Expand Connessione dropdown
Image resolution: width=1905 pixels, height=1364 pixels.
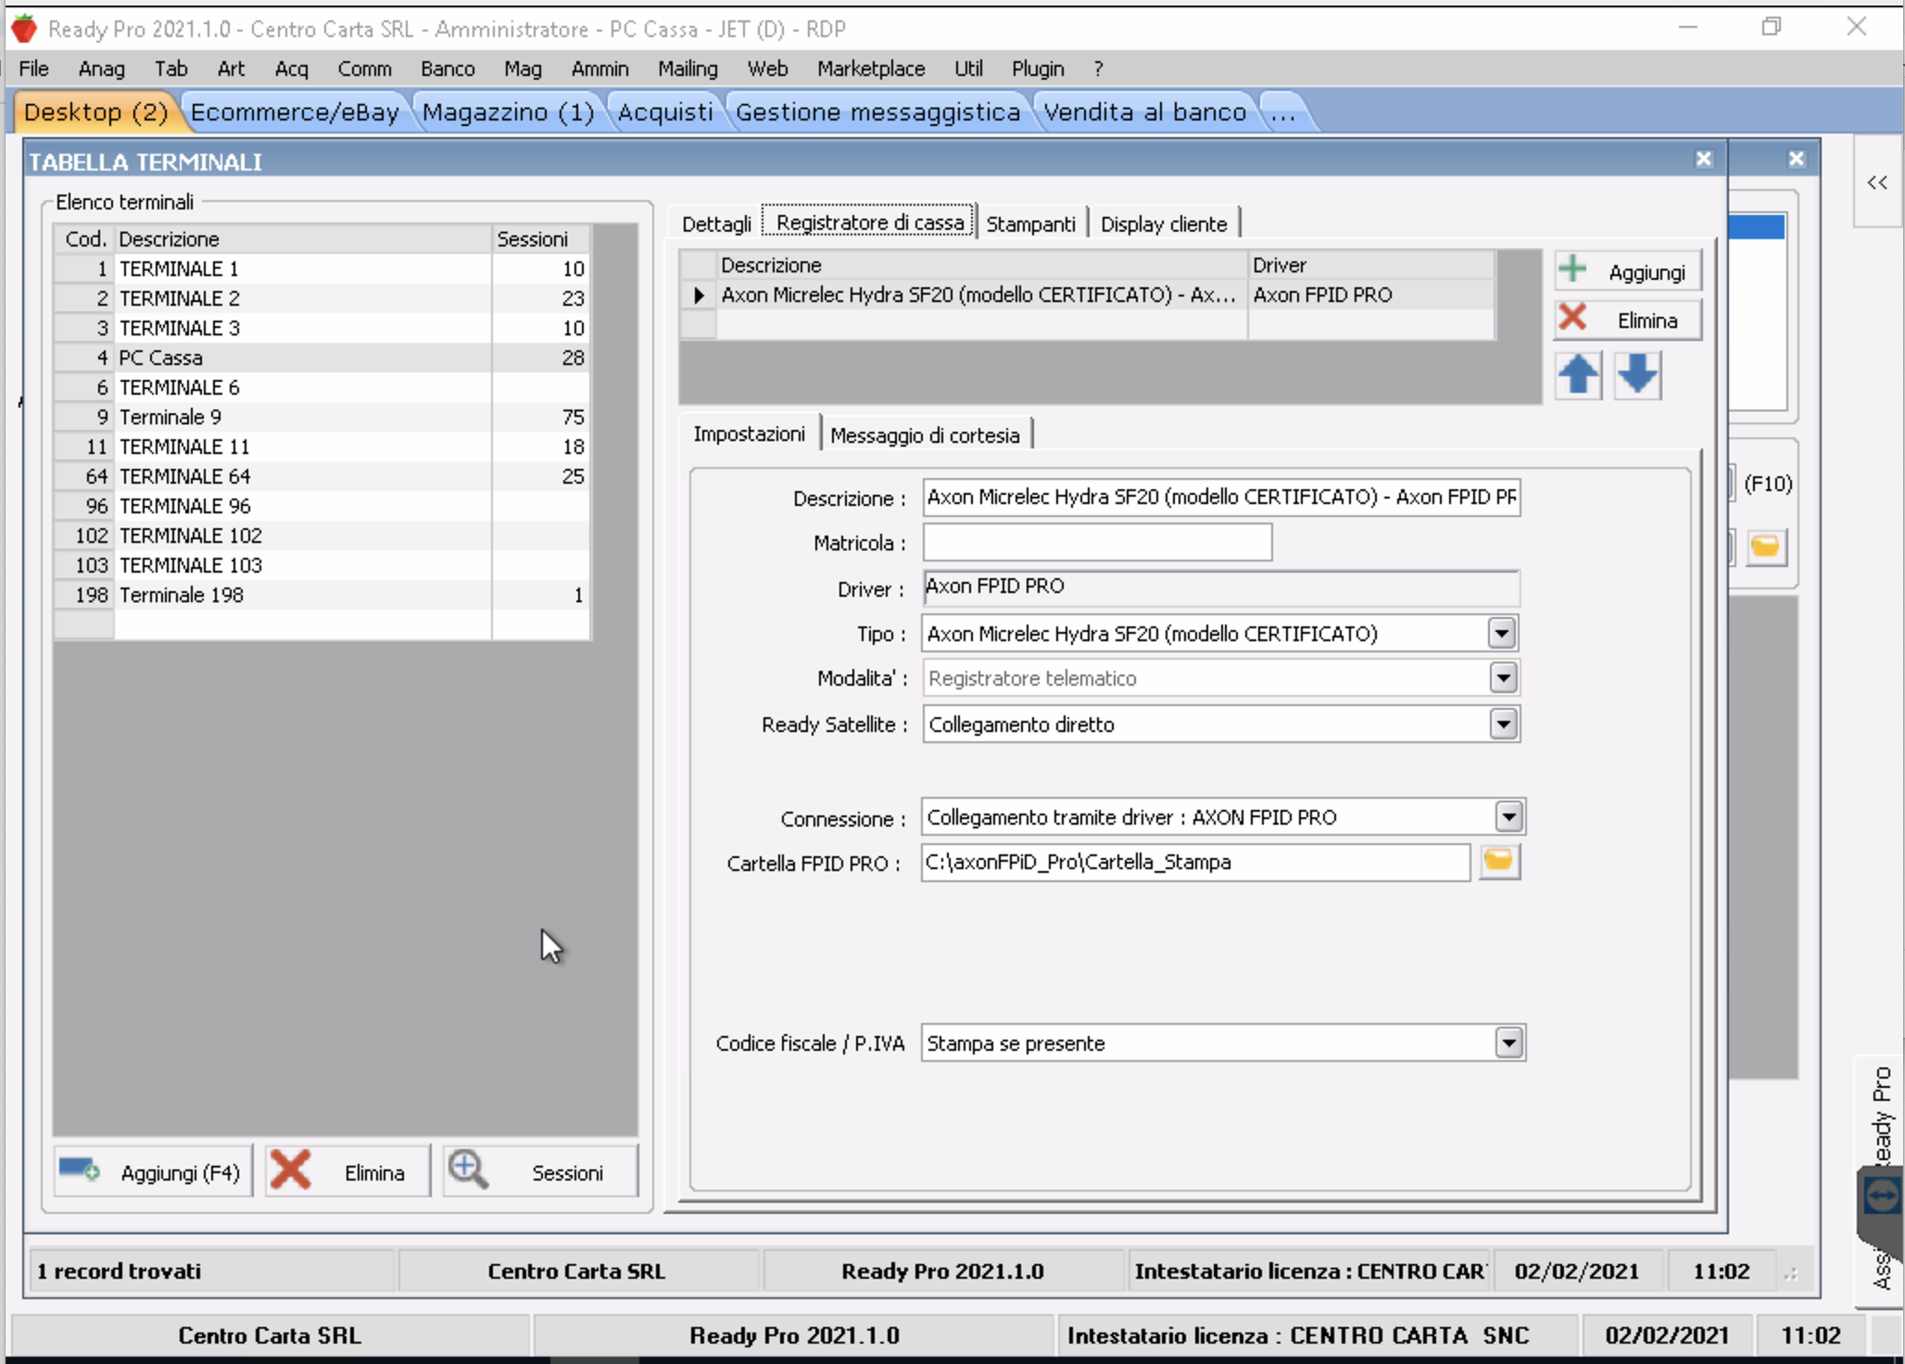(1508, 817)
